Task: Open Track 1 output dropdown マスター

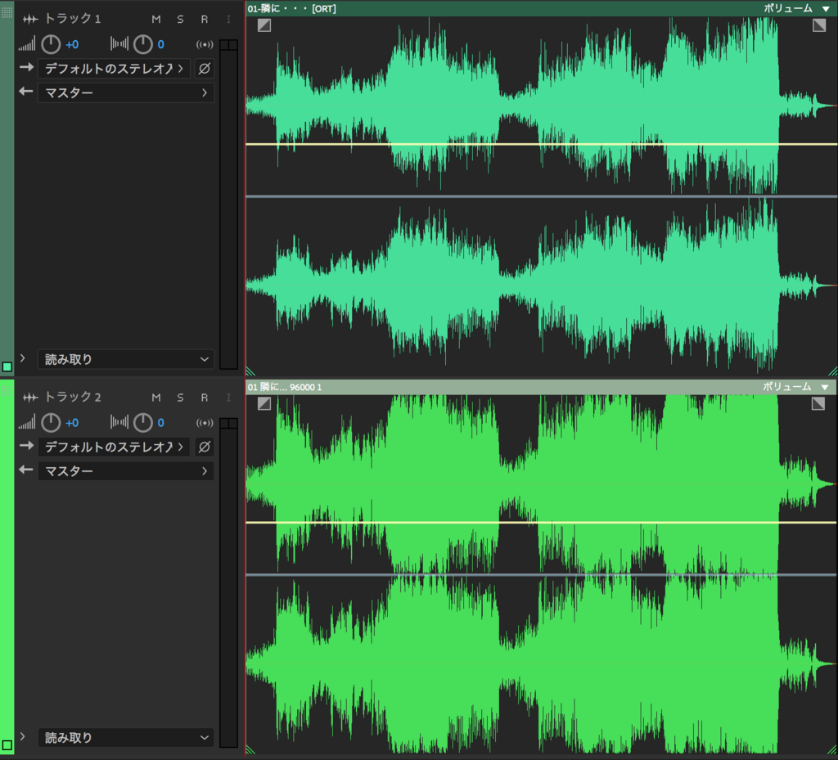Action: [x=125, y=92]
